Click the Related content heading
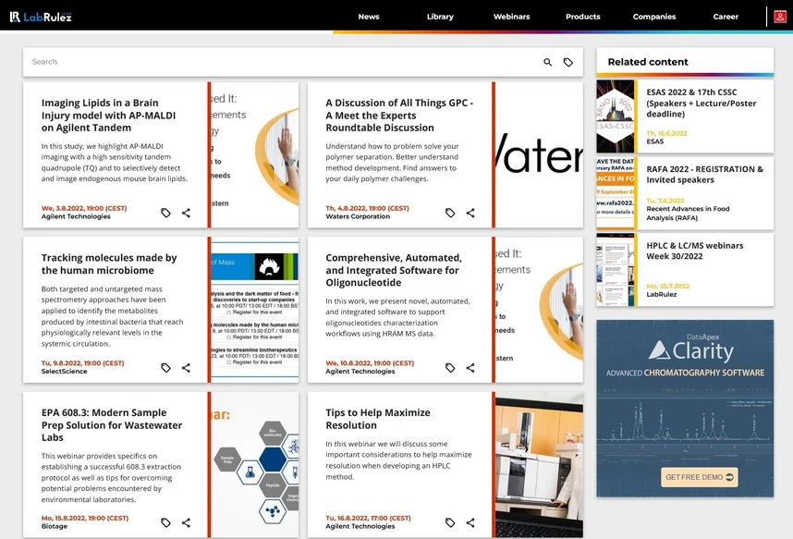The image size is (793, 539). [648, 62]
